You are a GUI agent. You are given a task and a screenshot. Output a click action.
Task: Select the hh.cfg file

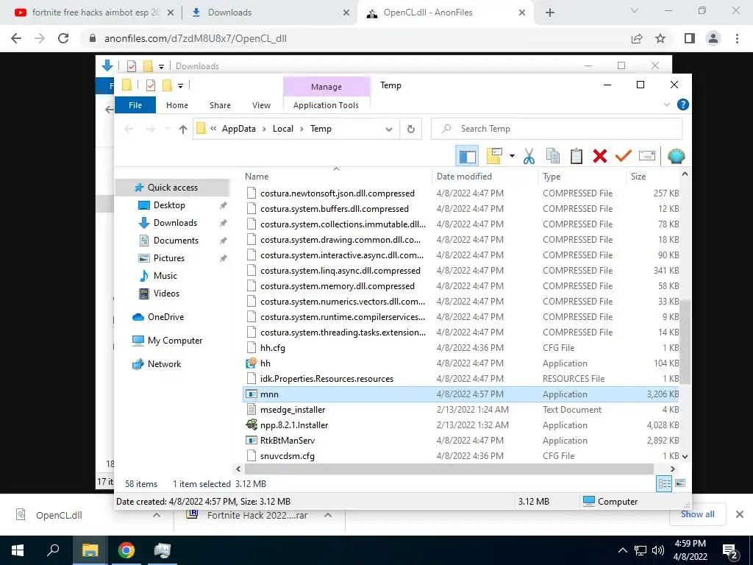[272, 348]
